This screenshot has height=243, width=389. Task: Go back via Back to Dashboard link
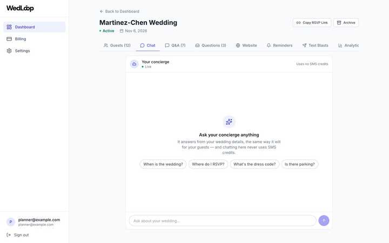click(x=119, y=11)
